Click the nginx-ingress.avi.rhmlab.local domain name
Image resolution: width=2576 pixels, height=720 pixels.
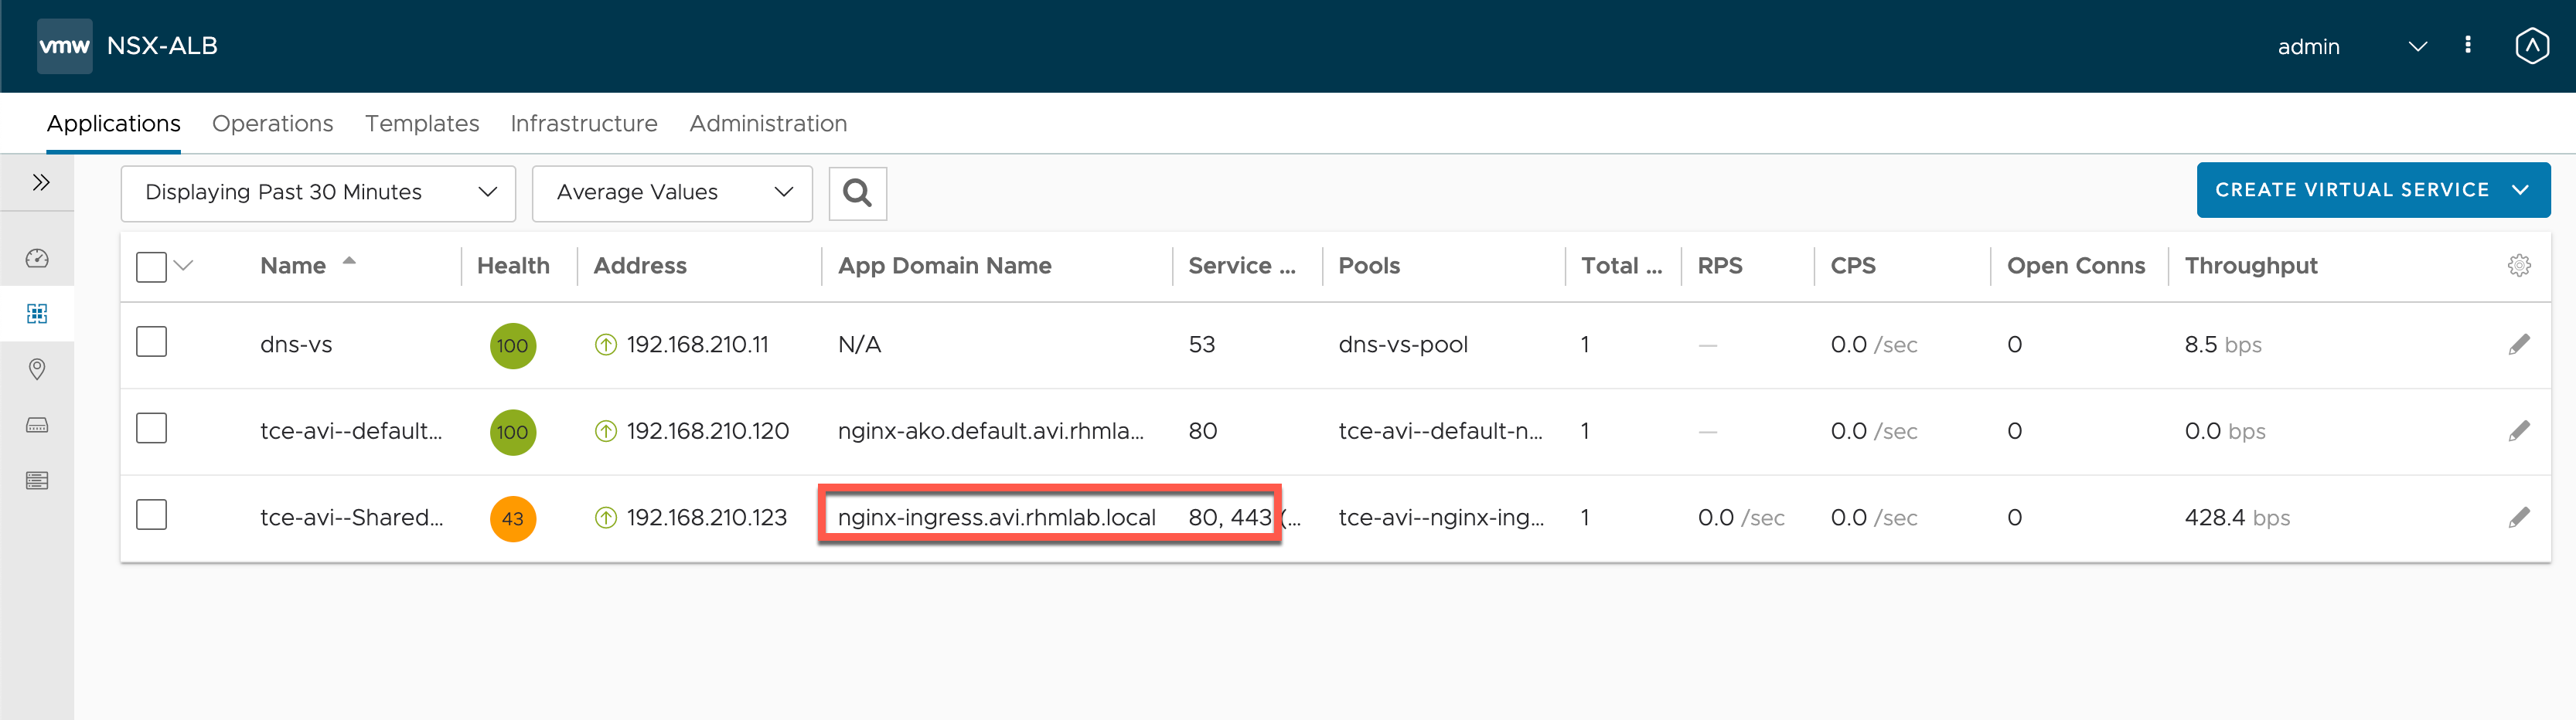click(997, 518)
